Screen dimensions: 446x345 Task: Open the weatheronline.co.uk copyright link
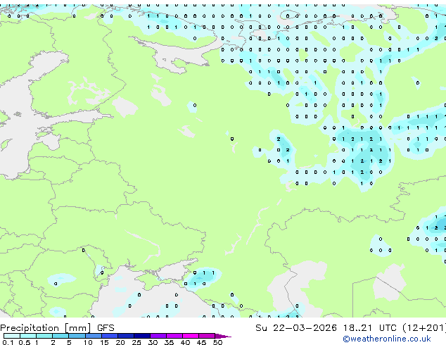[x=386, y=339]
